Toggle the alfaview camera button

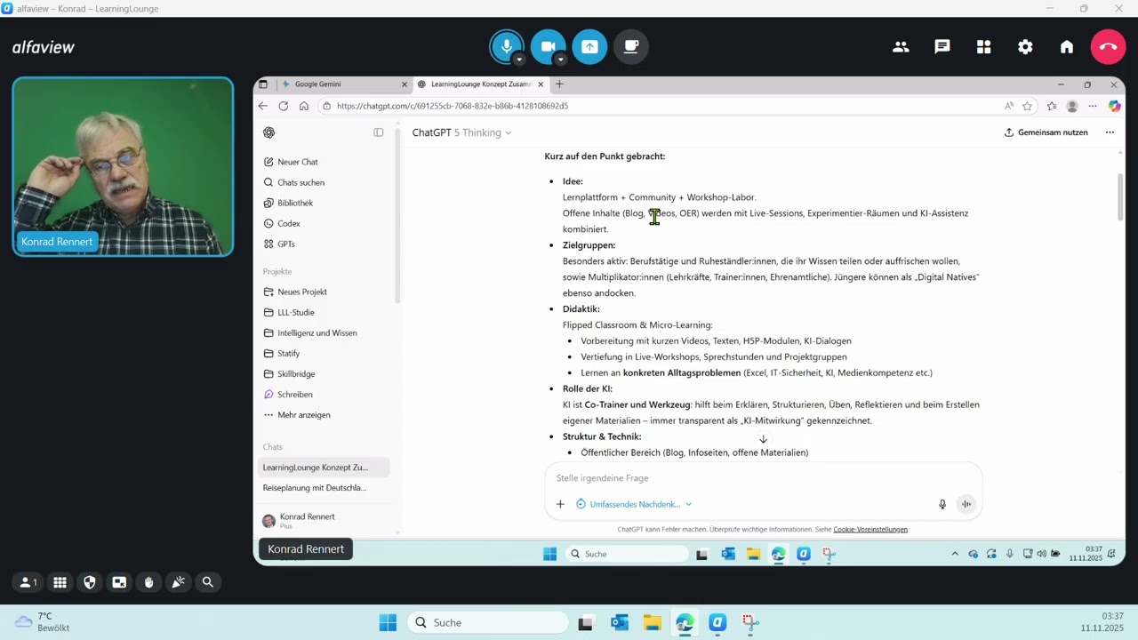click(548, 46)
